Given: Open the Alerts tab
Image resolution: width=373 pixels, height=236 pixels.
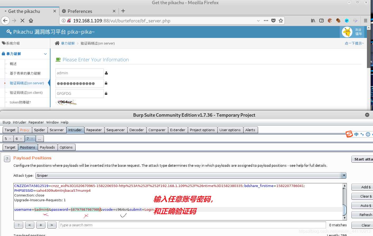Looking at the screenshot, I should (x=250, y=130).
